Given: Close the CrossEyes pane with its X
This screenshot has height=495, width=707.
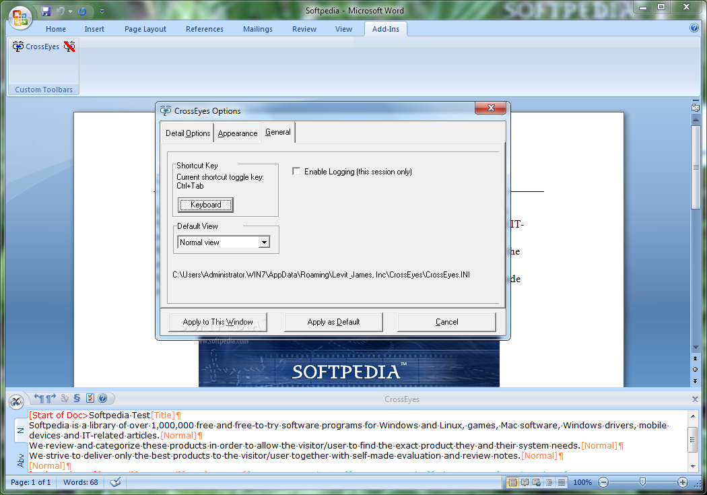Looking at the screenshot, I should 695,399.
